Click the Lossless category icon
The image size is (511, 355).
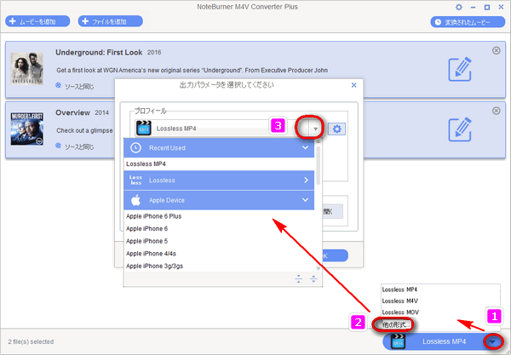(x=135, y=180)
